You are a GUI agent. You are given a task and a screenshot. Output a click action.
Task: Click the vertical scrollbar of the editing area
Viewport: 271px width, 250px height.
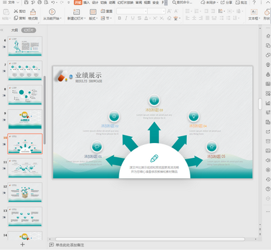(260, 104)
